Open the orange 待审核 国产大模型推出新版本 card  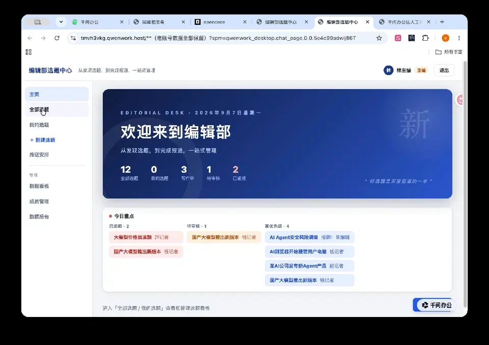coord(224,237)
